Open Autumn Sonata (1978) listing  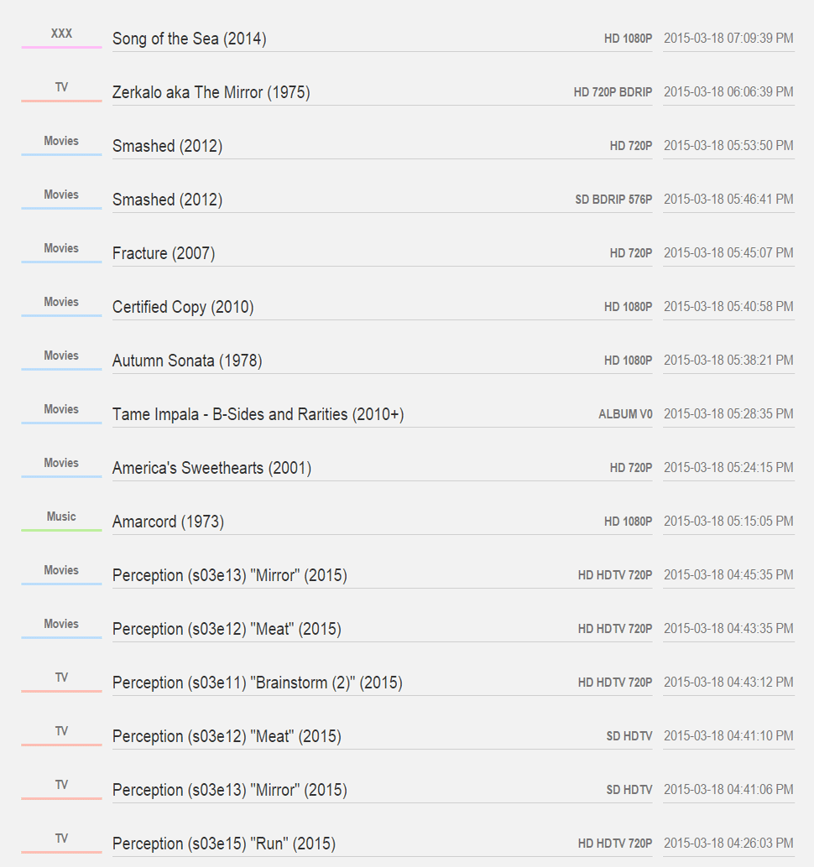coord(187,361)
